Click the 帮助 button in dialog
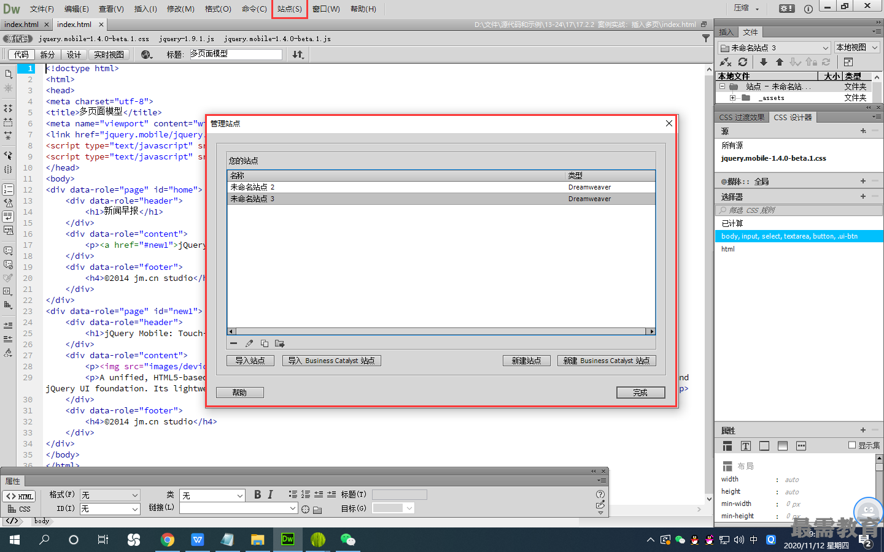Viewport: 884px width, 552px height. coord(239,393)
